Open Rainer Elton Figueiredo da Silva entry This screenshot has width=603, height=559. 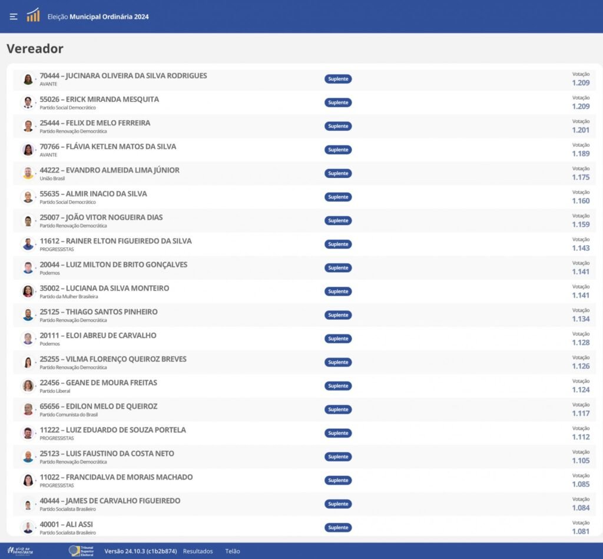coord(115,241)
